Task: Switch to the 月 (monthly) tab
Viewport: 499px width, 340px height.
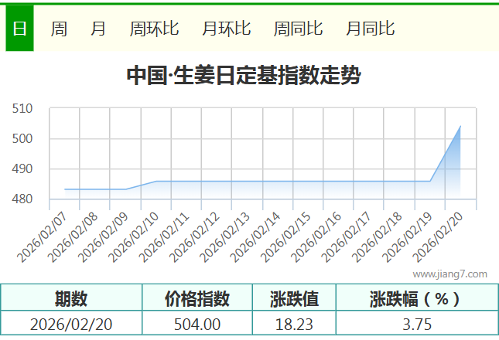Action: pyautogui.click(x=98, y=29)
